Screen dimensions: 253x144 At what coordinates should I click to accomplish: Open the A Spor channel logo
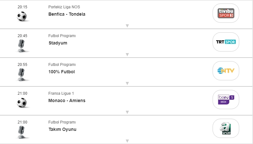[x=226, y=128]
